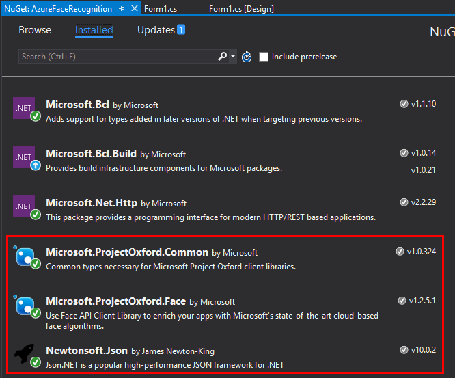
Task: Close the NuGet AzureFaceRecognition tab
Action: point(135,8)
